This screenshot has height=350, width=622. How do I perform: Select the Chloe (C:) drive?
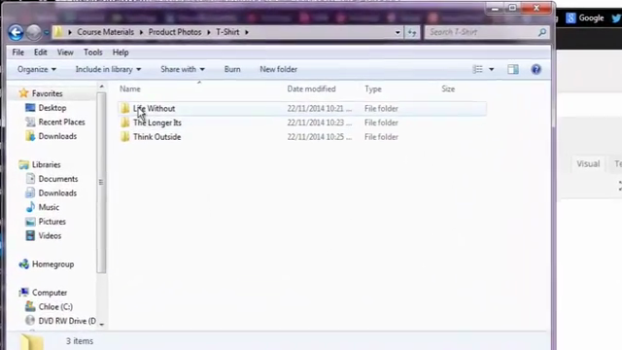55,307
